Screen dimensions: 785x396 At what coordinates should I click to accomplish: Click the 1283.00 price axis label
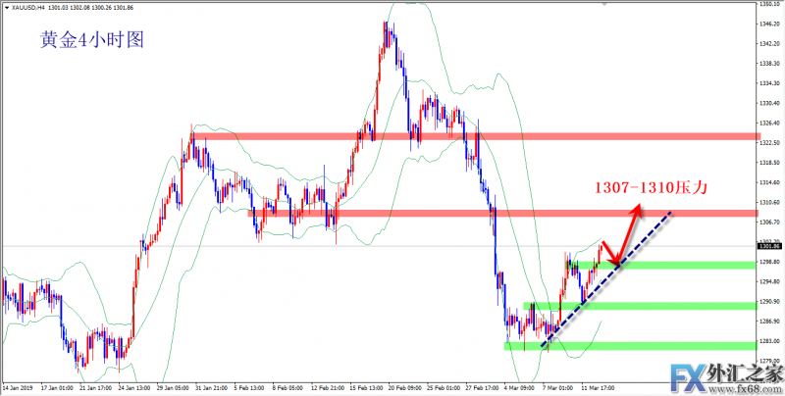click(769, 340)
